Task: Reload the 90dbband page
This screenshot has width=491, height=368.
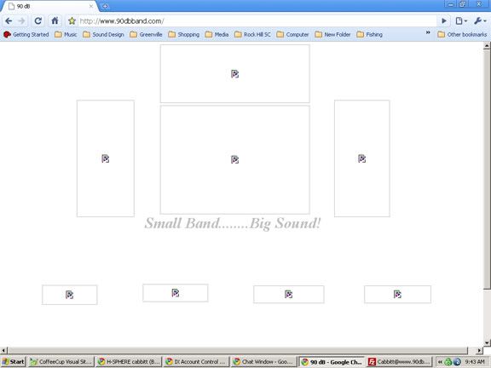Action: pyautogui.click(x=38, y=21)
